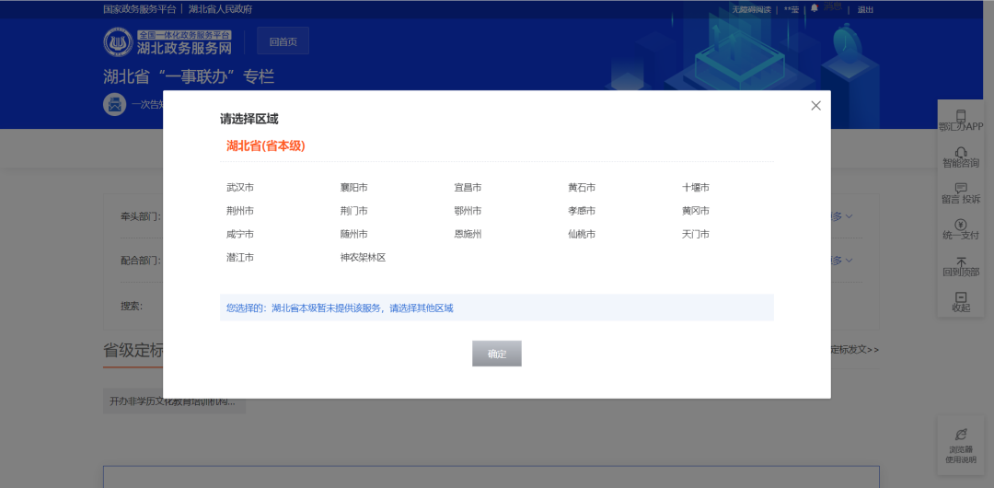Open 智能咨询 headset icon in sidebar
The image size is (994, 488).
click(961, 152)
